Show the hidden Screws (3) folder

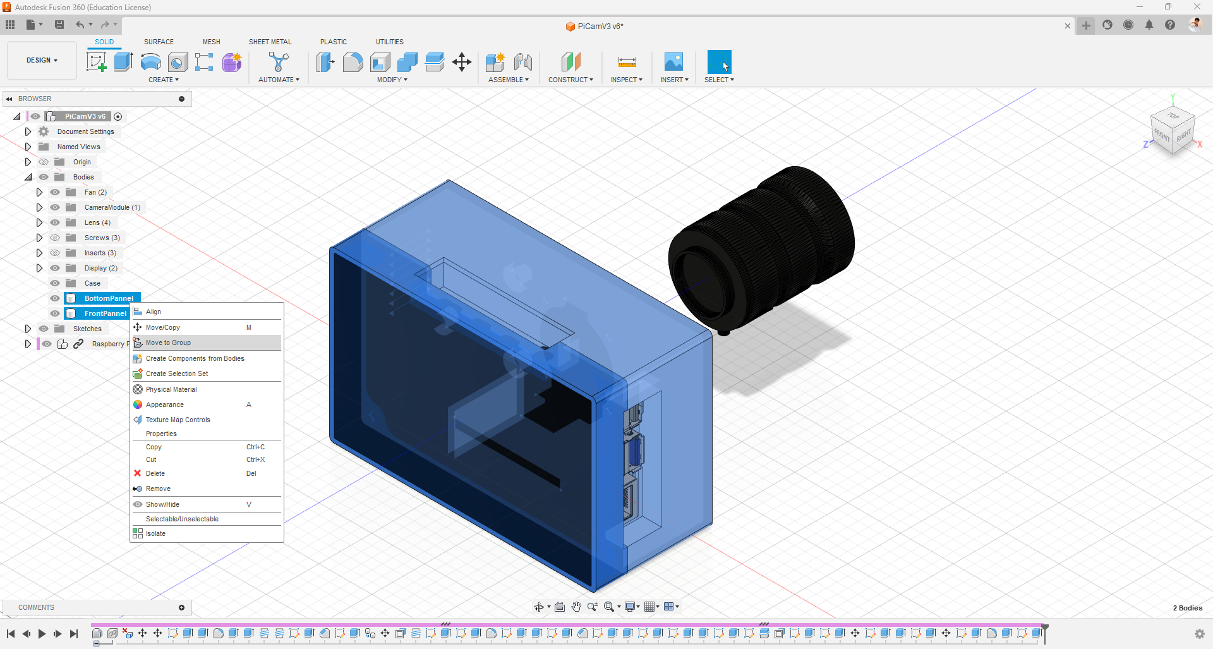pyautogui.click(x=55, y=238)
